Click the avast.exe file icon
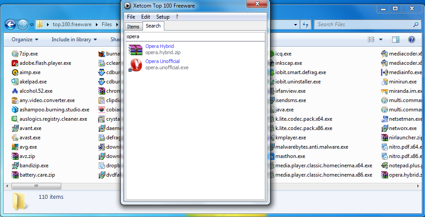425x217 pixels. [15, 138]
